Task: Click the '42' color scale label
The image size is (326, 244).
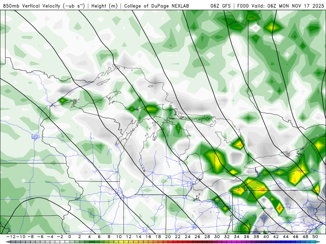Action: point(276,237)
